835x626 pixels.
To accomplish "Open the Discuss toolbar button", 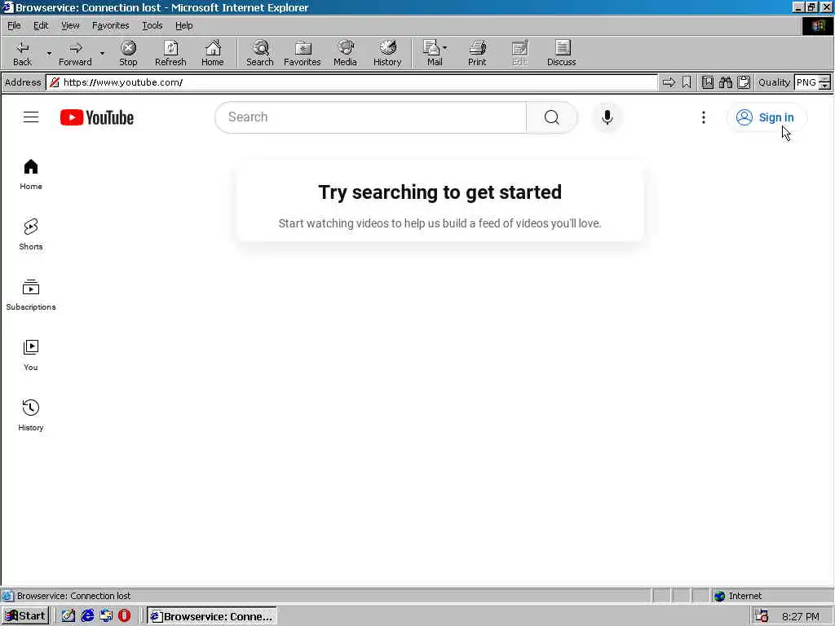I will 561,53.
